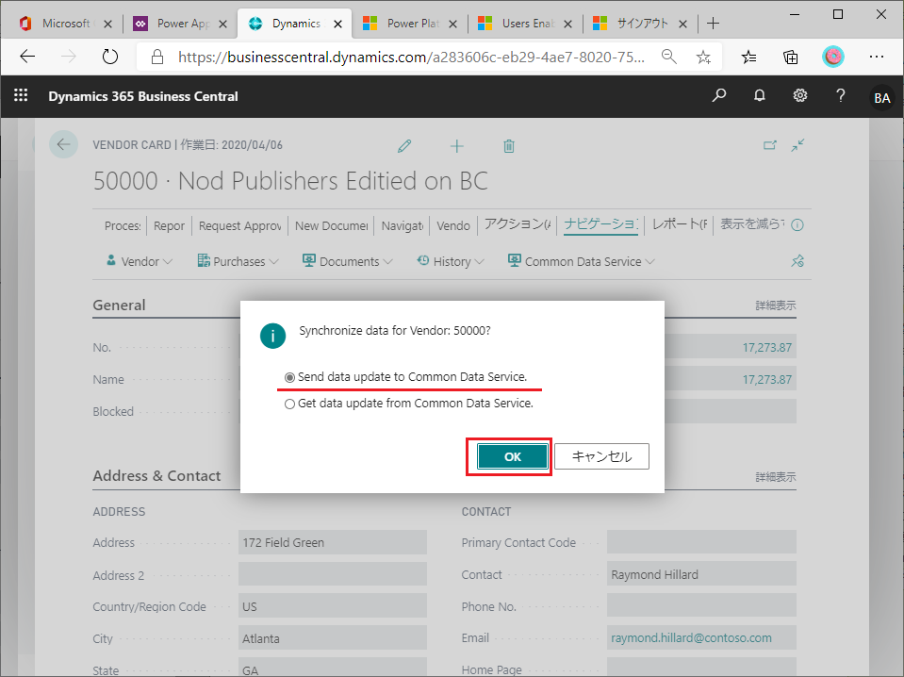
Task: Open the New Document menu
Action: pos(332,225)
